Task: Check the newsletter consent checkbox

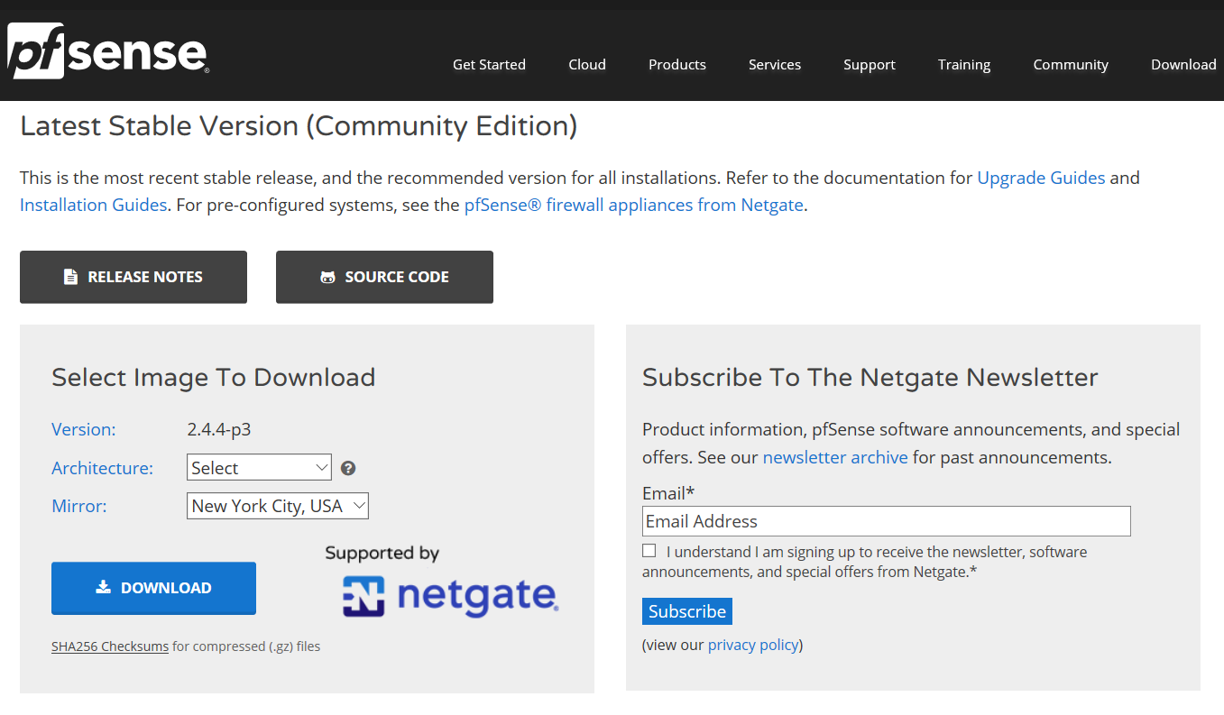Action: coord(649,551)
